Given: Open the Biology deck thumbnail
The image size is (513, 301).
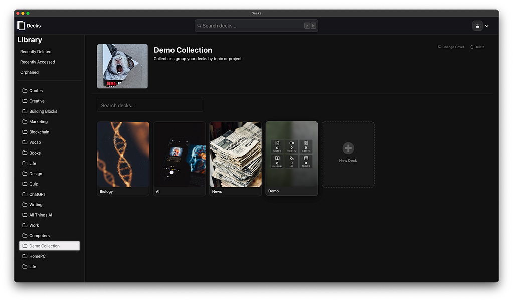Looking at the screenshot, I should 123,155.
